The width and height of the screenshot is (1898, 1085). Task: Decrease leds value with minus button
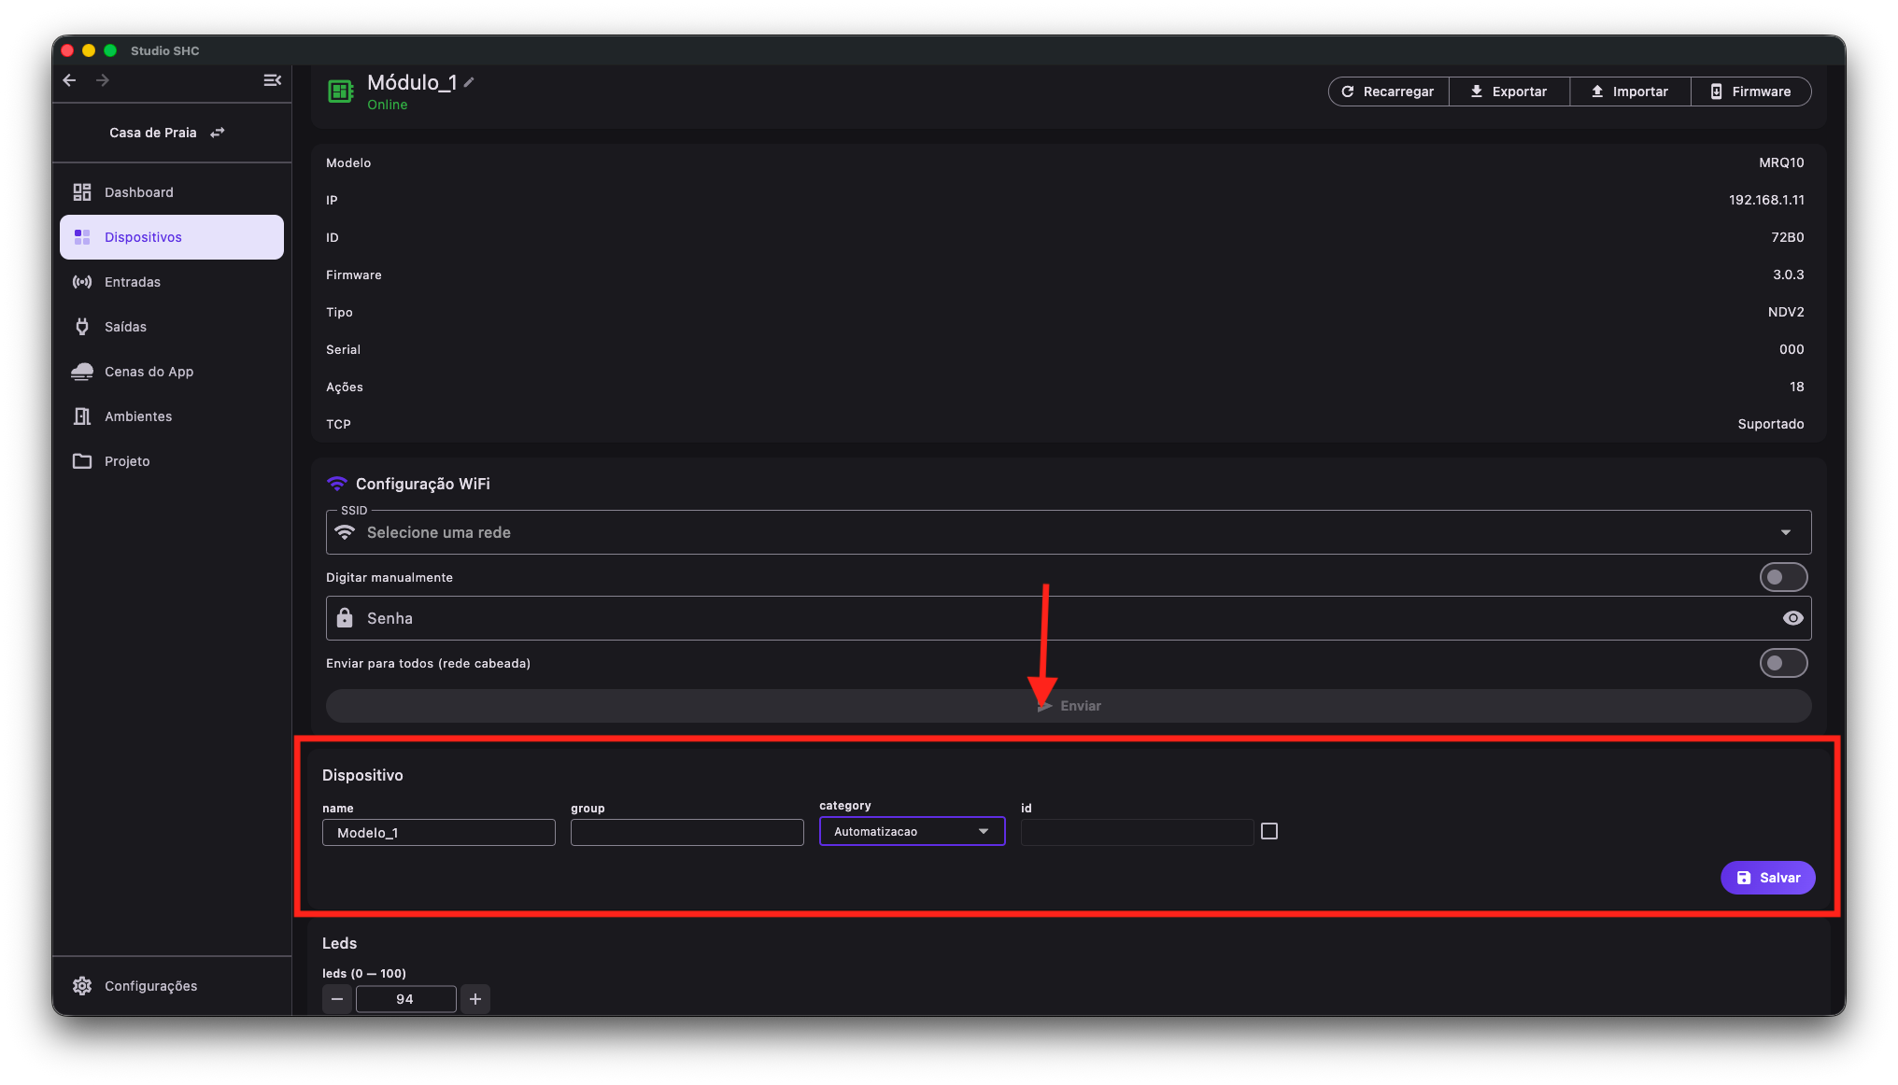(x=337, y=999)
